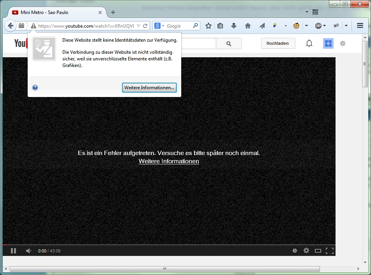Open the Greasemonkey dropdown arrow

(x=306, y=26)
